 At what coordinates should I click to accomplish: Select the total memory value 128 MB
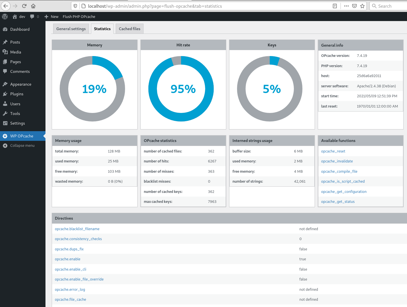pos(114,151)
